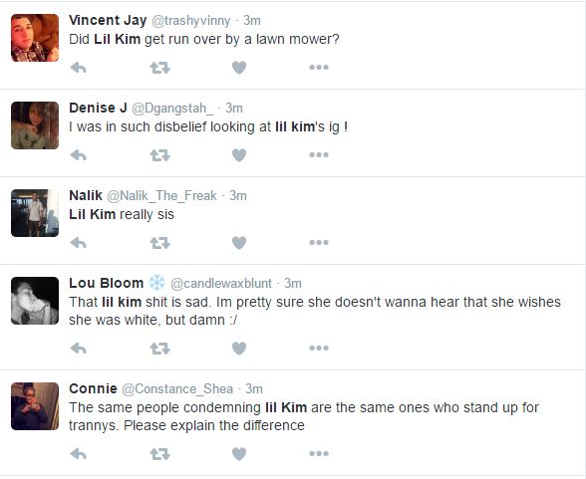Open @candlewaxblunt profile handle
Image resolution: width=586 pixels, height=479 pixels.
click(221, 284)
